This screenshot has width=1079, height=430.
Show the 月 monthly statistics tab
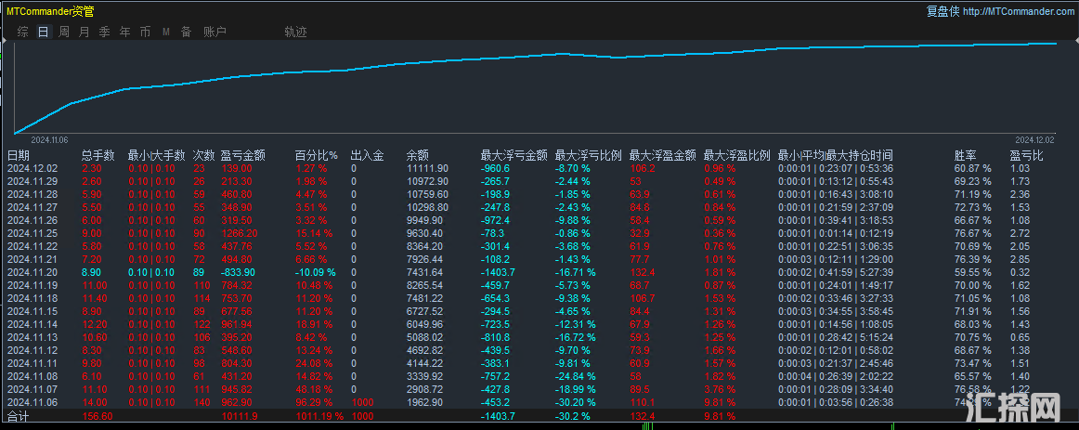click(x=84, y=32)
